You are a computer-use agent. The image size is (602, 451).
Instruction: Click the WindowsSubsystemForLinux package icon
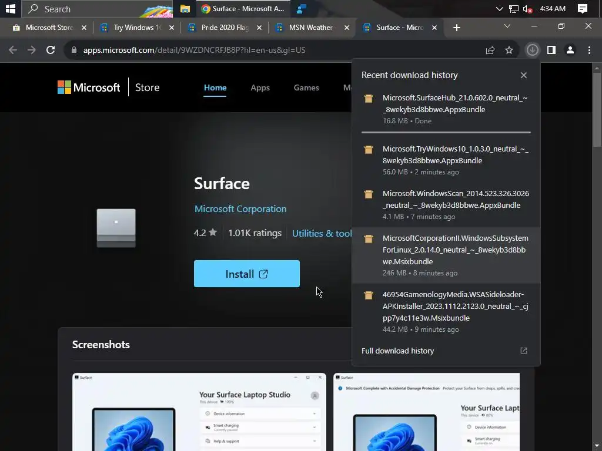click(x=369, y=239)
